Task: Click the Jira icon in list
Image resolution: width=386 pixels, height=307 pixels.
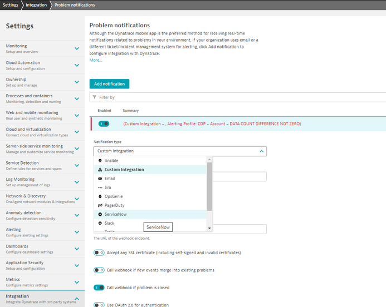Action: click(100, 187)
